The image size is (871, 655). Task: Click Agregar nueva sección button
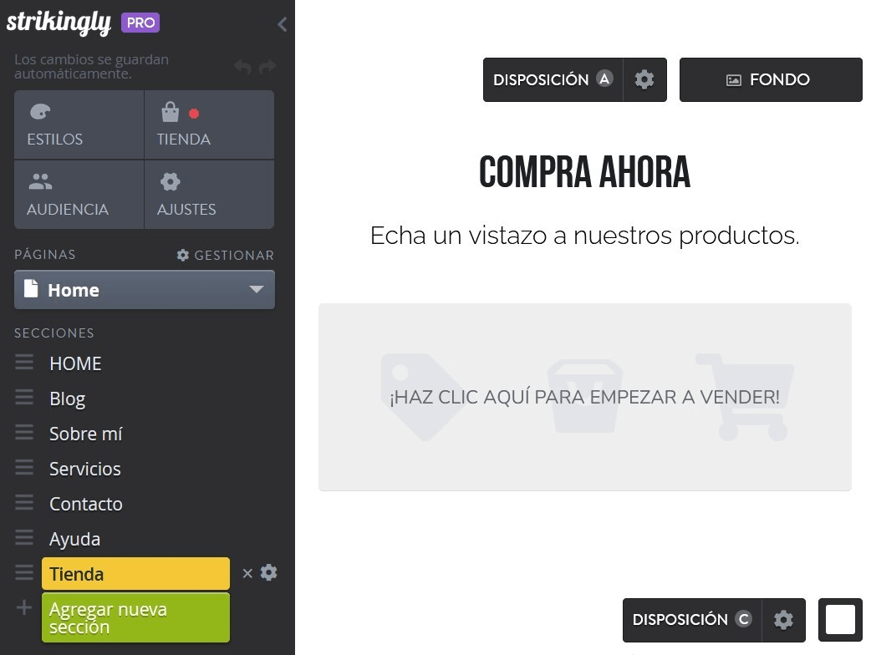pos(135,617)
